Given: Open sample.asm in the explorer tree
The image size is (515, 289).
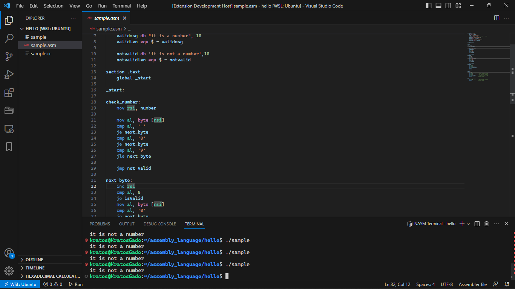Looking at the screenshot, I should 50,45.
